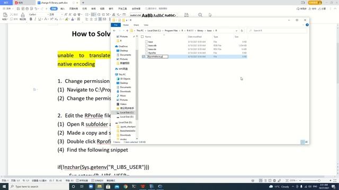Viewport: 339px width, 190px height.
Task: Click the Up one level arrow in Explorer
Action: (x=127, y=31)
